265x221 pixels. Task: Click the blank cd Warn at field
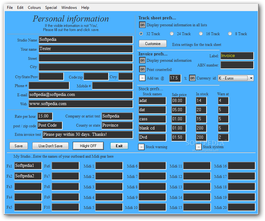pyautogui.click(x=223, y=128)
